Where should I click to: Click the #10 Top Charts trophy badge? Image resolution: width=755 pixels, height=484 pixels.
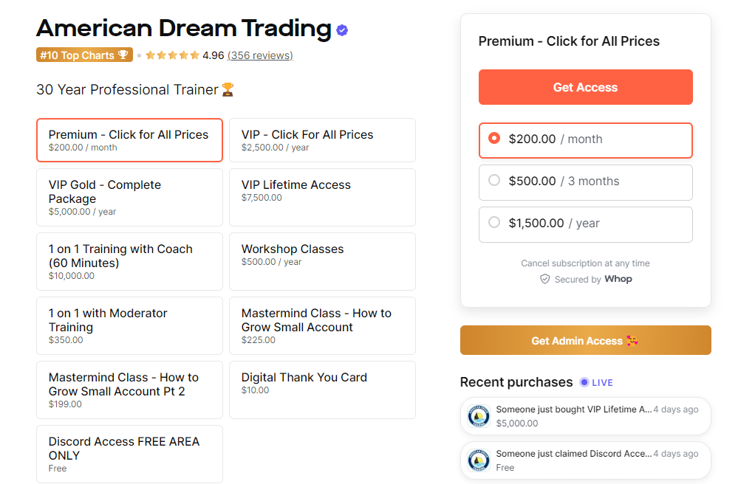tap(84, 55)
